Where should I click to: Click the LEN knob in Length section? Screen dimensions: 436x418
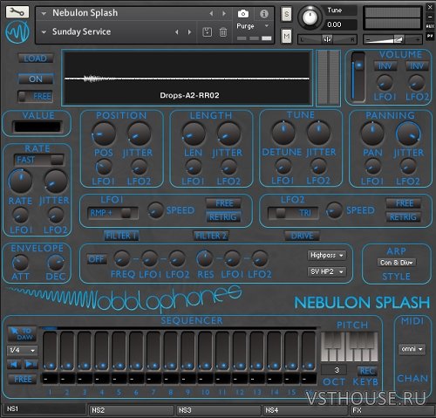[x=194, y=134]
